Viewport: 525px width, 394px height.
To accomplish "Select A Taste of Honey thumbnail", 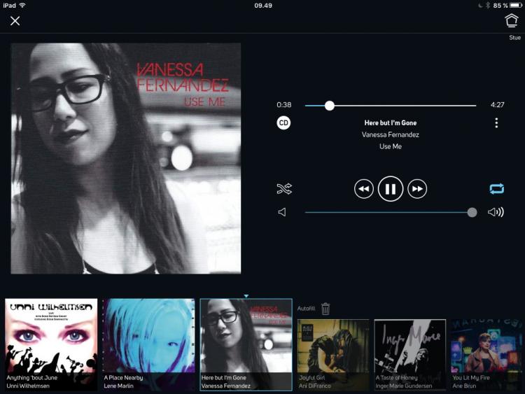I will tap(410, 355).
